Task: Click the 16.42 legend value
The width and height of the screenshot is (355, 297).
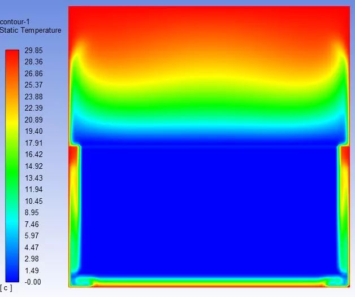Action: [33, 155]
